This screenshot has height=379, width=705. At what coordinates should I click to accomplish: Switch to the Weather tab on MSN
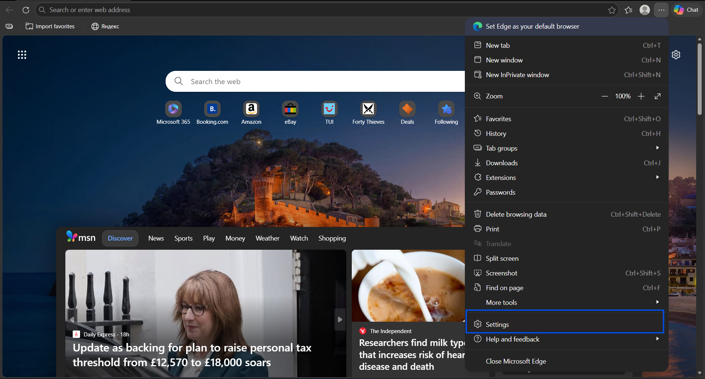(x=267, y=238)
